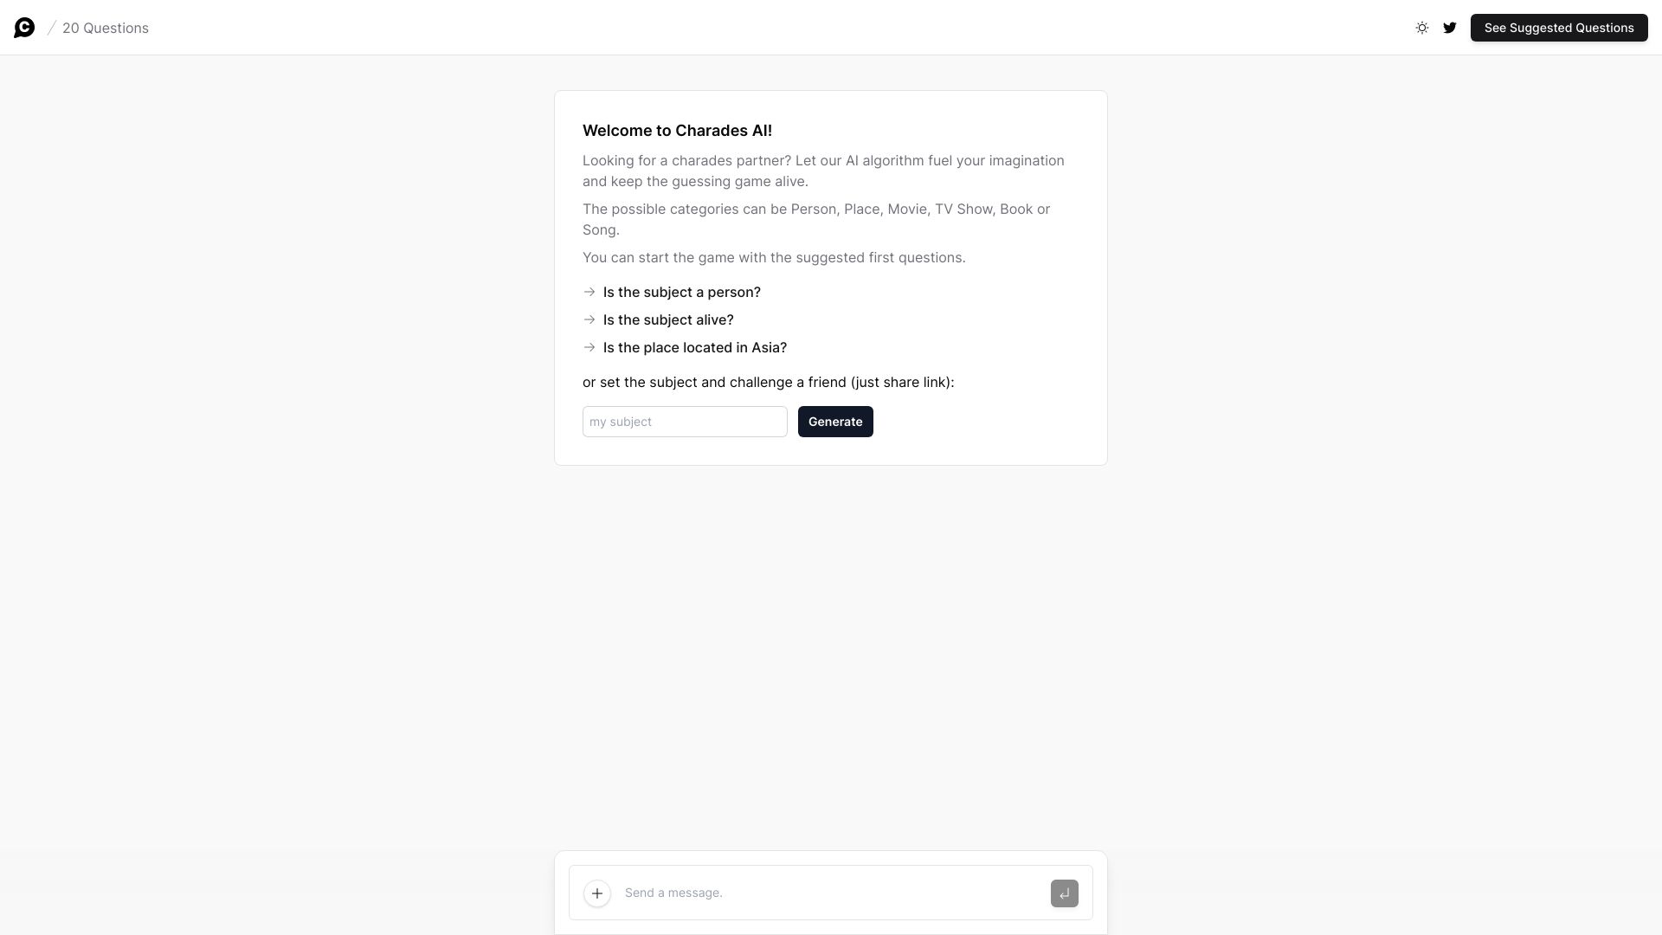Choose the "Is the place located in Asia?" question
1662x935 pixels.
pyautogui.click(x=694, y=347)
